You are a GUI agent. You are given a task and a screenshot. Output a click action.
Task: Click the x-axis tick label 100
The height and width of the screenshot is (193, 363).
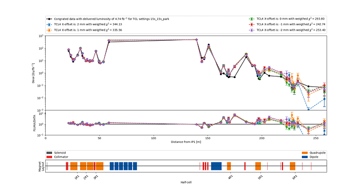154,138
